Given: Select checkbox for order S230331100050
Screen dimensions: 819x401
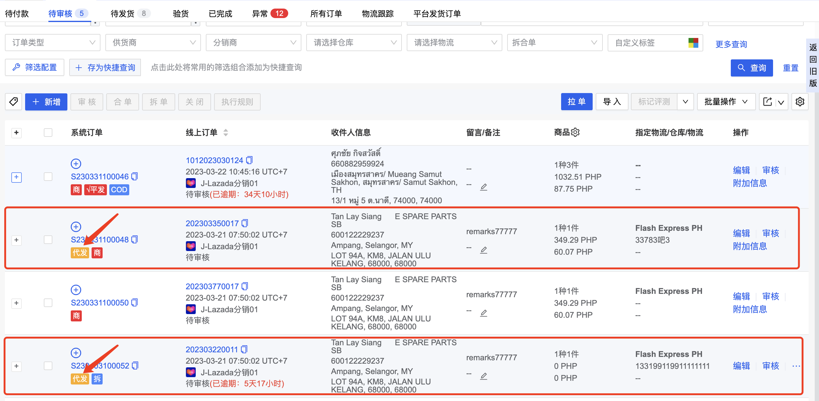Looking at the screenshot, I should pyautogui.click(x=48, y=303).
